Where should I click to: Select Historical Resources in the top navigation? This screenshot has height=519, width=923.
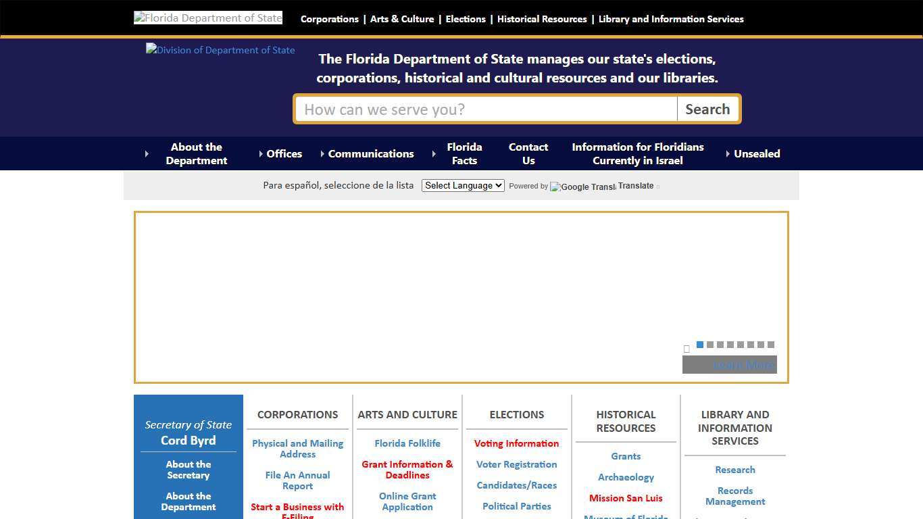coord(542,19)
